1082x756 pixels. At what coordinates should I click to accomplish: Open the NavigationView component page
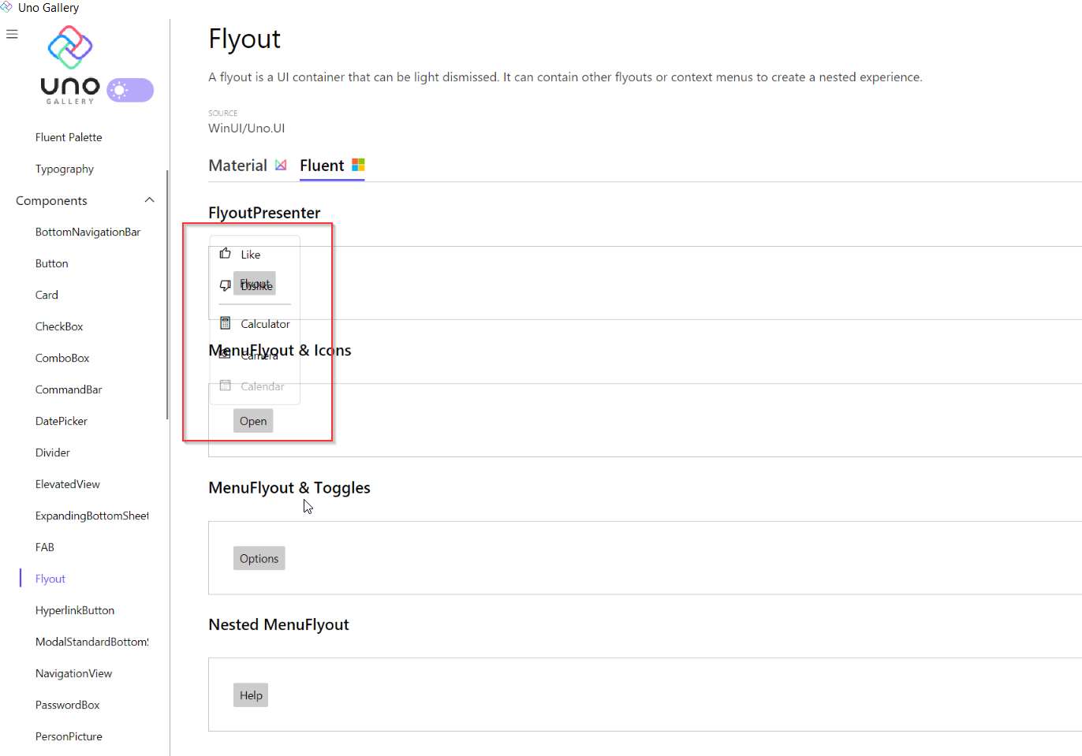pyautogui.click(x=74, y=673)
